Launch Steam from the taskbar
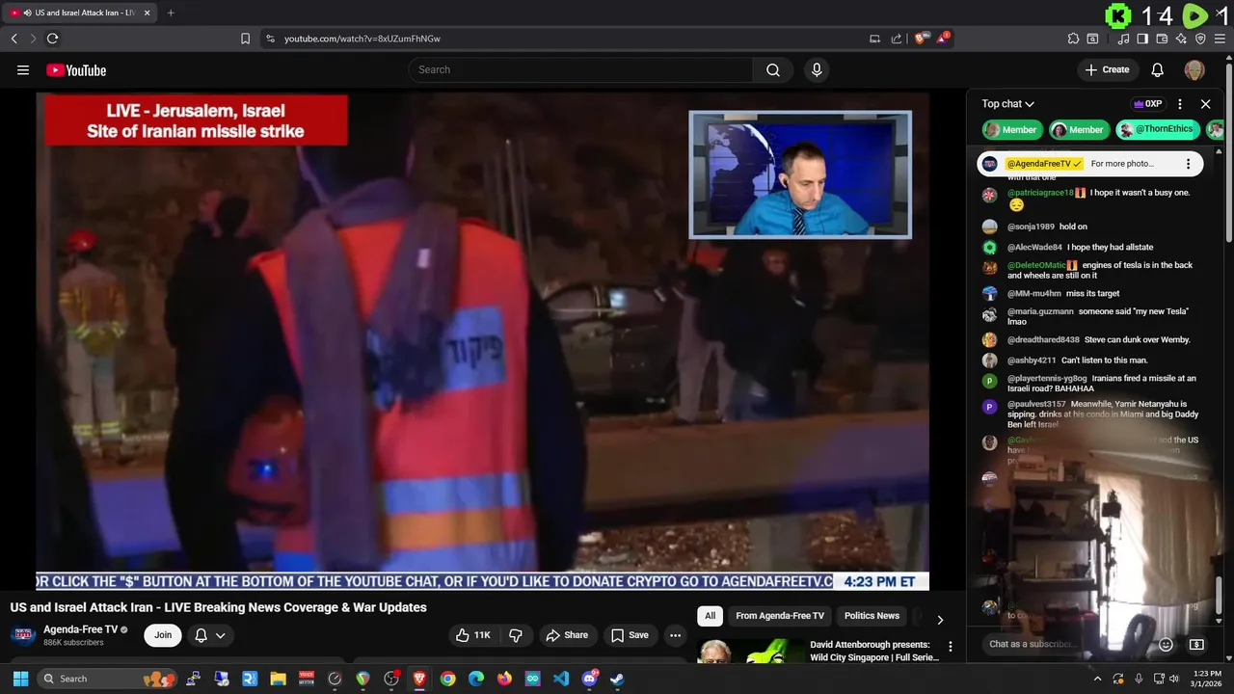This screenshot has width=1234, height=694. coord(617,679)
